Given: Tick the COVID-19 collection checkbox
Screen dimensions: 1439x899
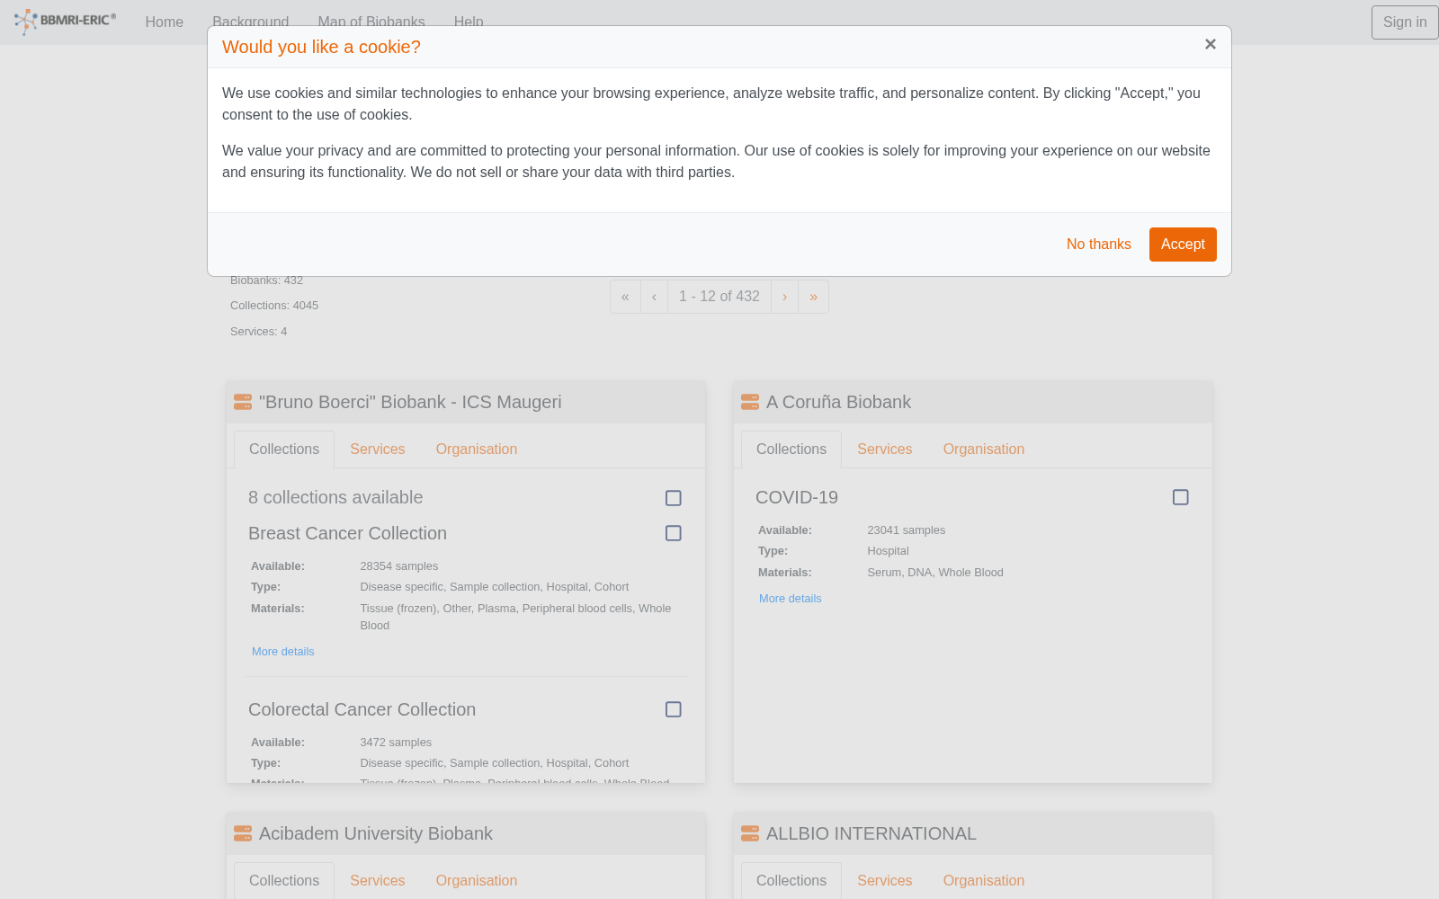Looking at the screenshot, I should pos(1181,497).
